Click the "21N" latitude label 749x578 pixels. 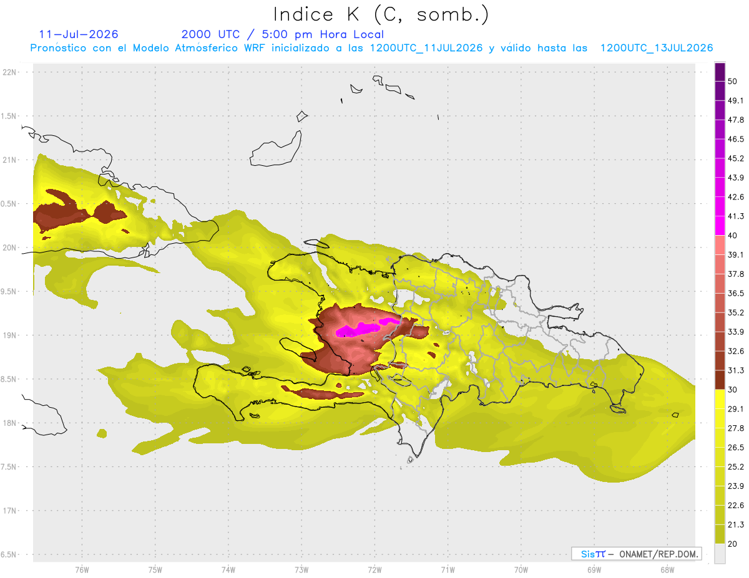point(11,160)
